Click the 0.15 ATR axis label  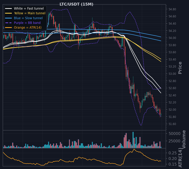pyautogui.click(x=172, y=164)
